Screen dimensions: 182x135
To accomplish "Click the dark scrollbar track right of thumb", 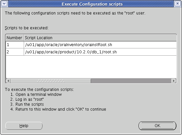I will [x=131, y=81].
